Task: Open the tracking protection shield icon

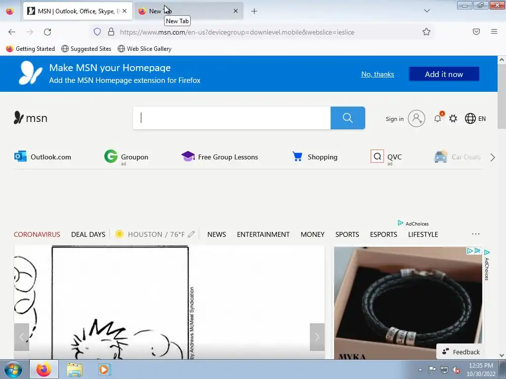Action: click(x=97, y=32)
